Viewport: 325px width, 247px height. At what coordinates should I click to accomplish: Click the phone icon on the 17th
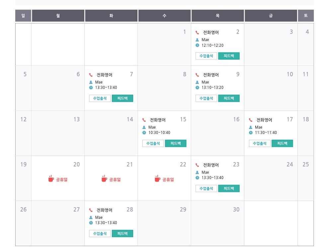251,120
